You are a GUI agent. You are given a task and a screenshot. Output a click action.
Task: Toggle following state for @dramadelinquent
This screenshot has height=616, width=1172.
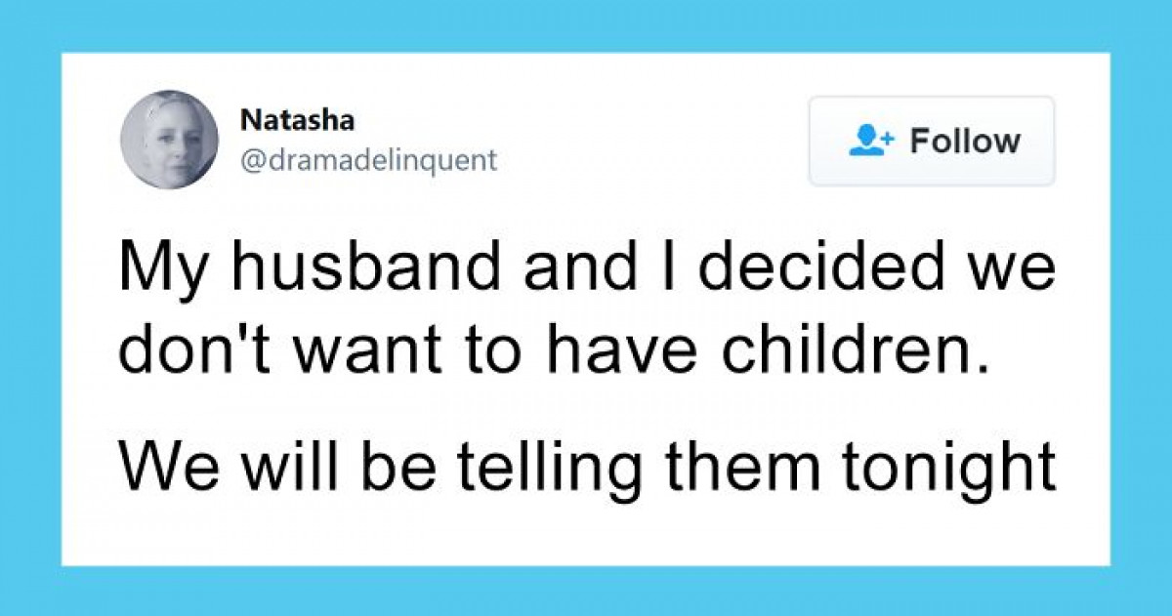point(933,141)
